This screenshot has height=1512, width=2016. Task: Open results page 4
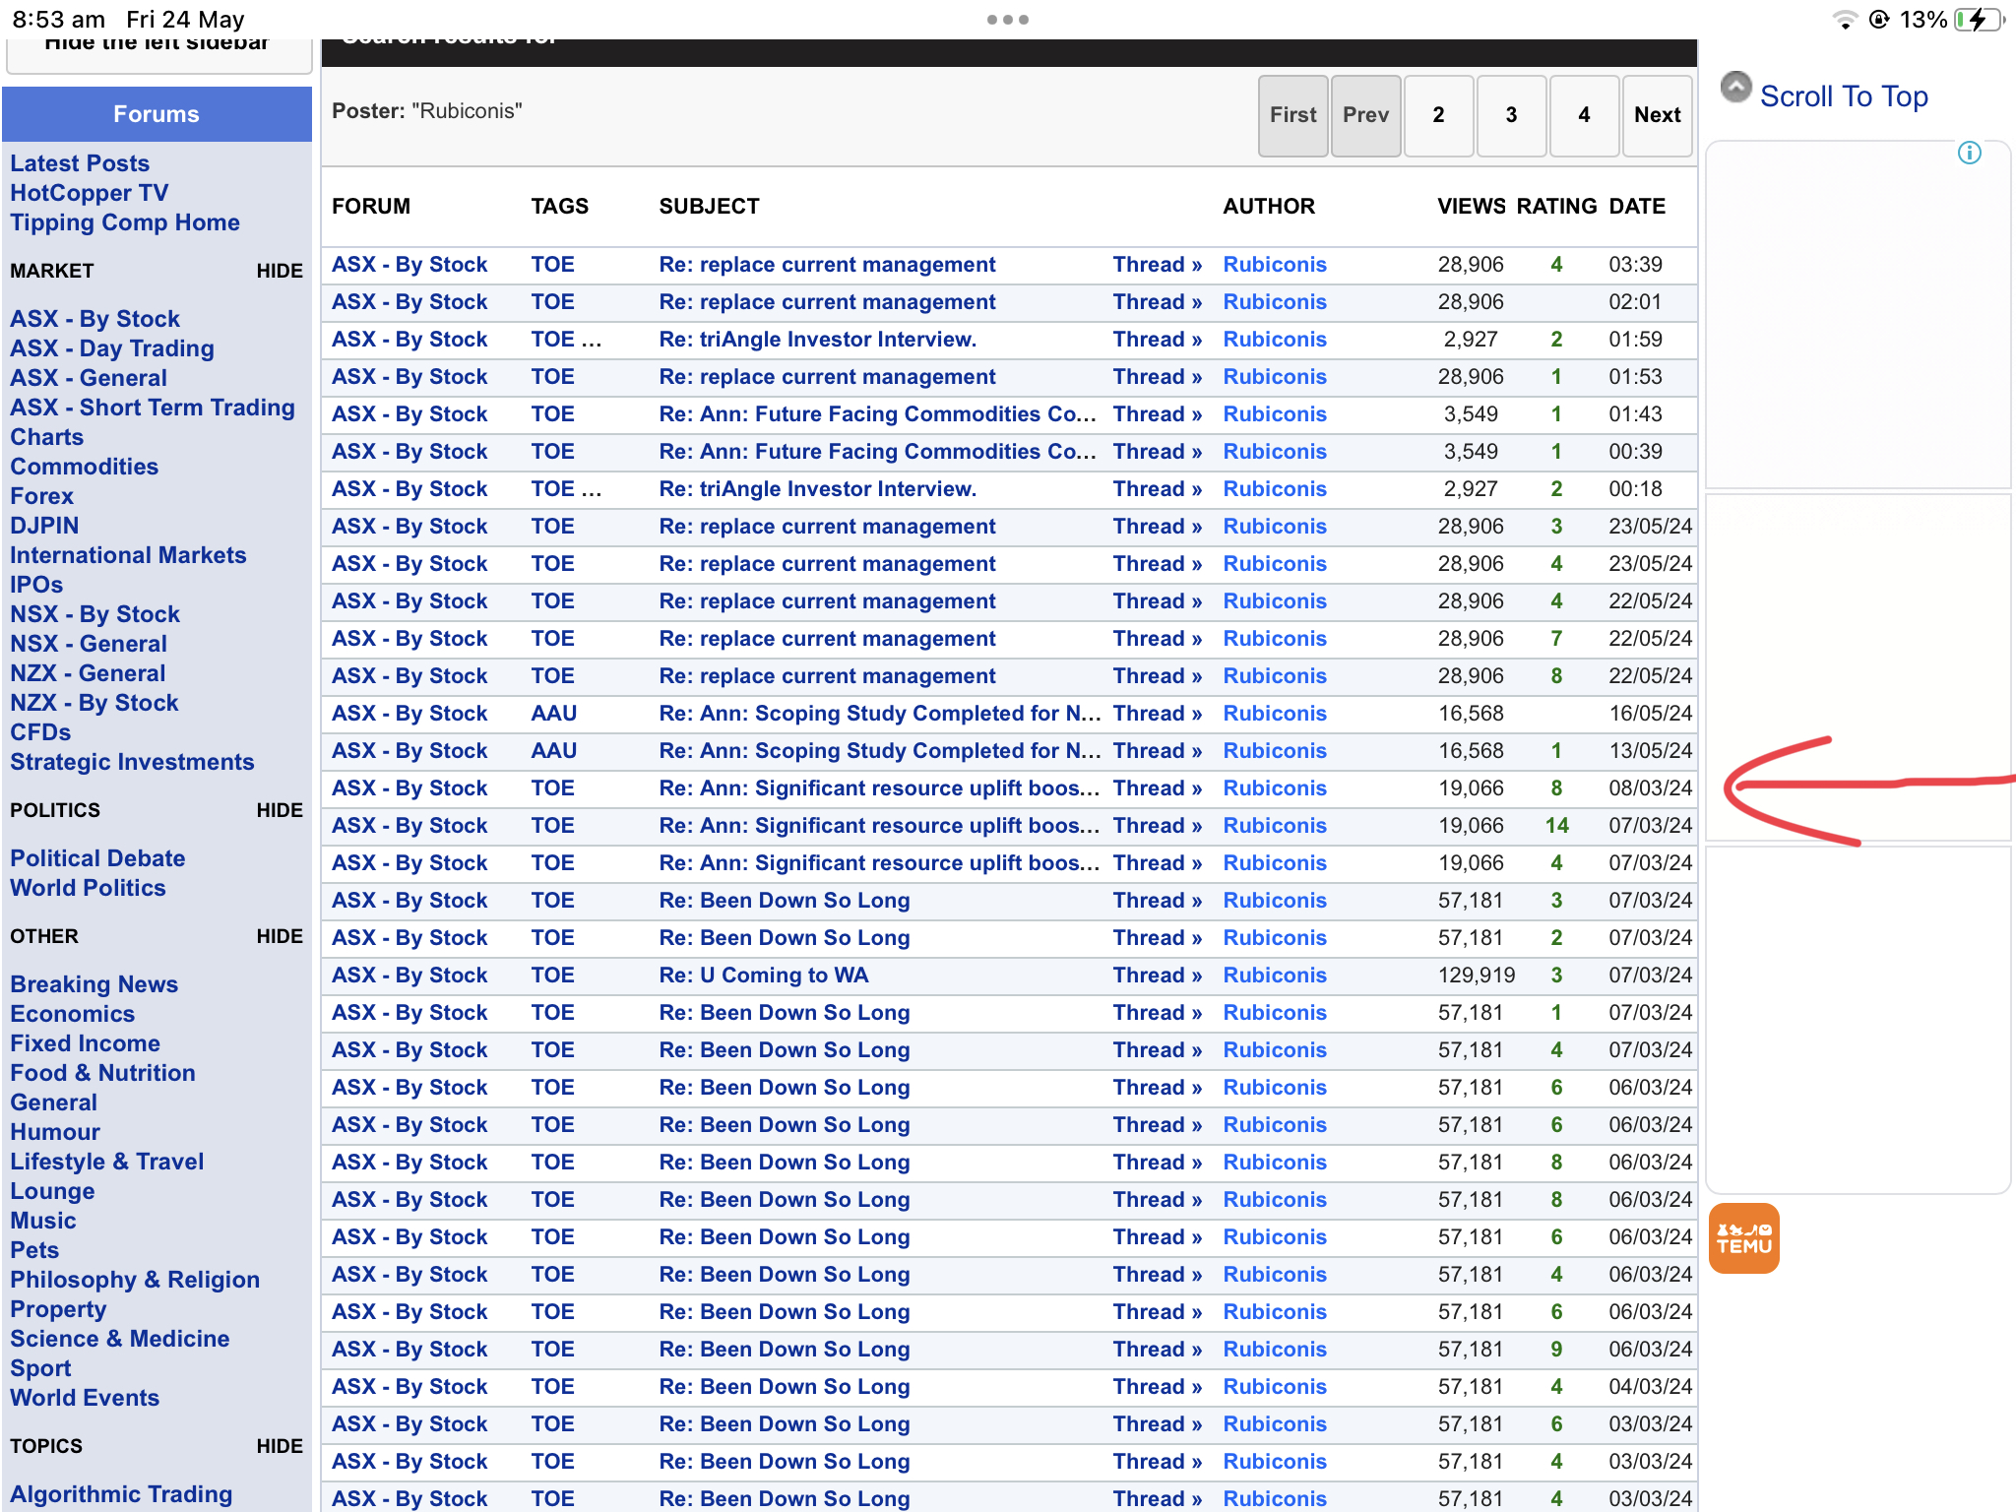click(1585, 115)
